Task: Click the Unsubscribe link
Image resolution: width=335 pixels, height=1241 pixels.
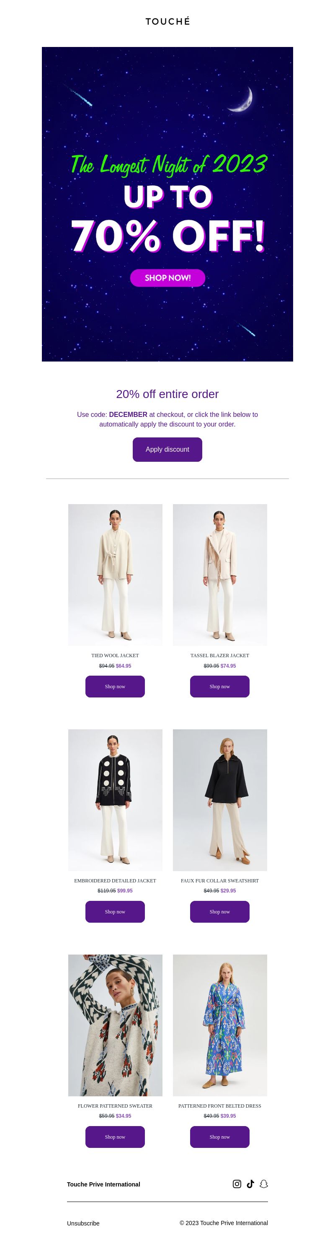Action: coord(83,1223)
